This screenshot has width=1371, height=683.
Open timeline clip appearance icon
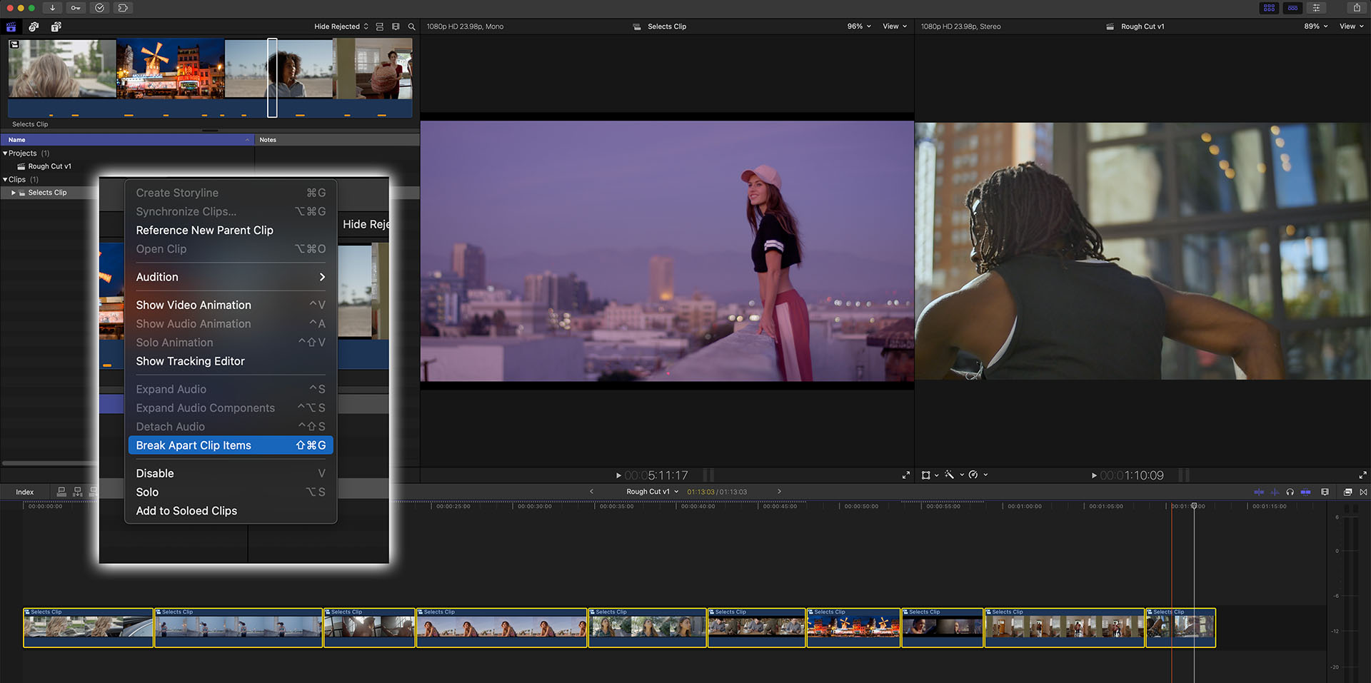pyautogui.click(x=1325, y=492)
